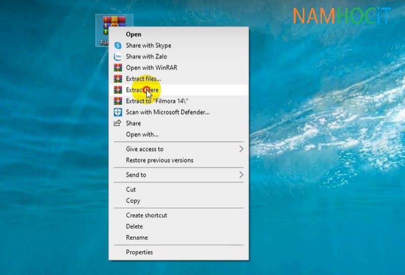The height and width of the screenshot is (275, 405).
Task: Choose Open with... entry
Action: 179,134
